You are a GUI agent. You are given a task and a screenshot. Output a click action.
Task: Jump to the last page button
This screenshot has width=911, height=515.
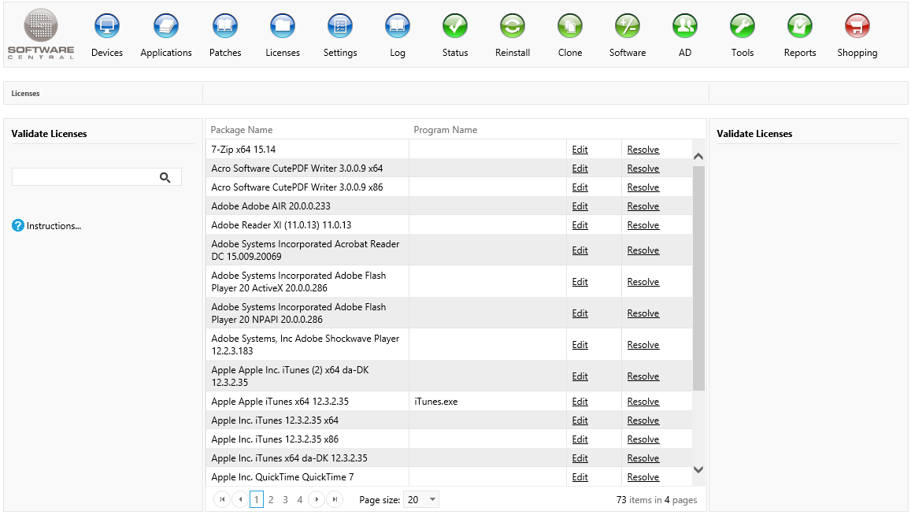tap(335, 500)
